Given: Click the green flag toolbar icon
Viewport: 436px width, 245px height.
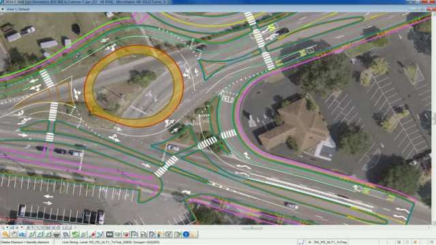Looking at the screenshot, I should click(x=177, y=234).
